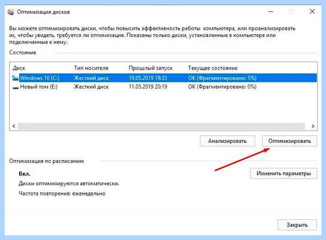Select the Windows 10 (C:) drive icon
Image resolution: width=326 pixels, height=240 pixels.
tap(15, 78)
